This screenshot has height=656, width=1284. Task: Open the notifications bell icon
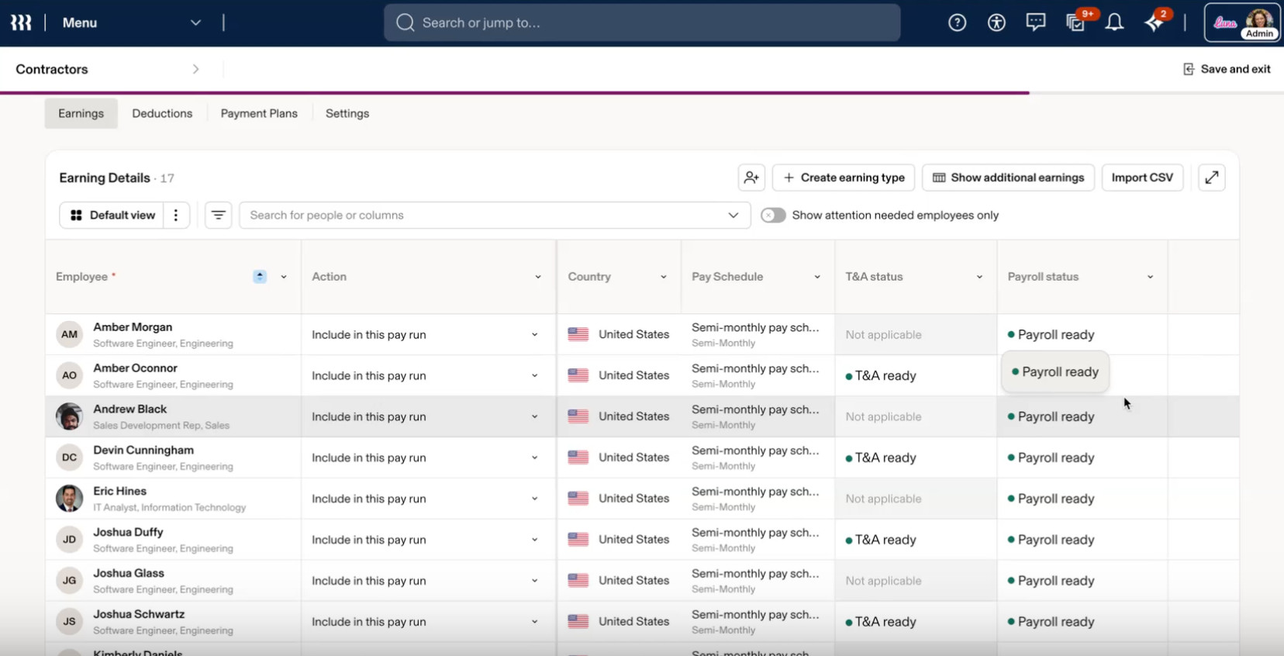(1114, 23)
